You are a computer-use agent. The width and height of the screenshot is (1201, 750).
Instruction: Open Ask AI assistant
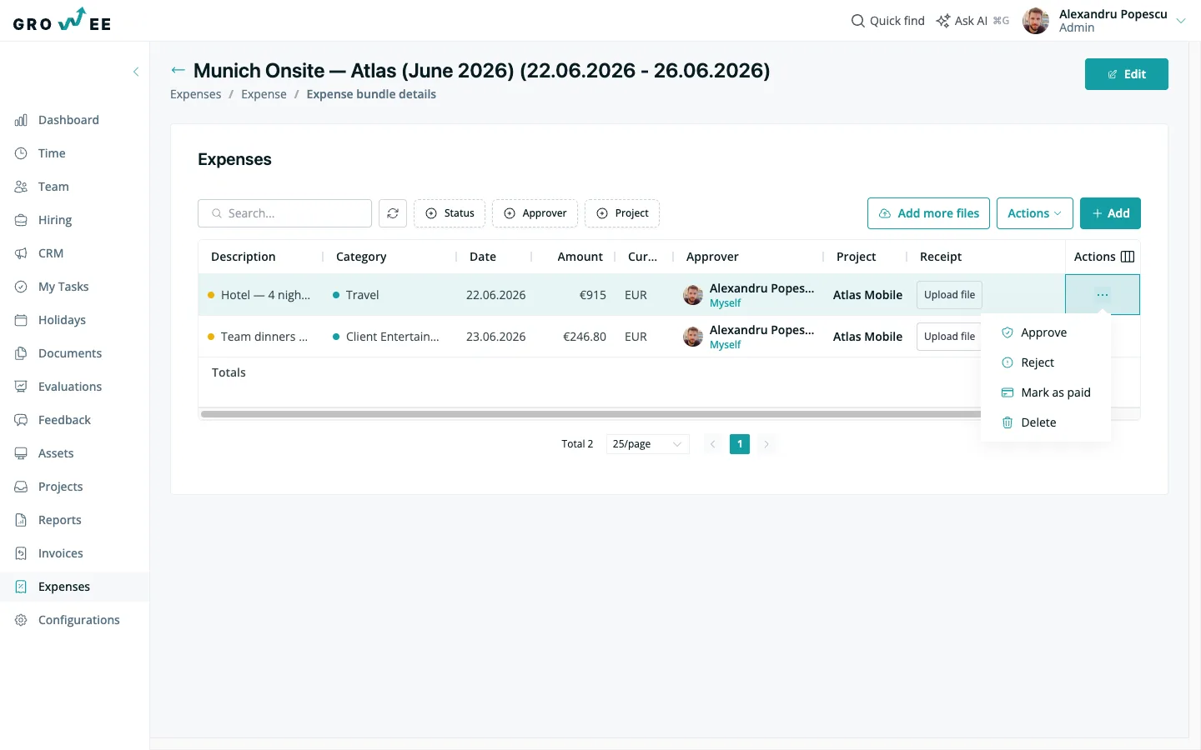pos(972,21)
